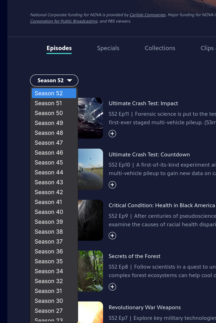Viewport: 216px width, 323px height.
Task: Select Season 43 from dropdown
Action: 54,182
